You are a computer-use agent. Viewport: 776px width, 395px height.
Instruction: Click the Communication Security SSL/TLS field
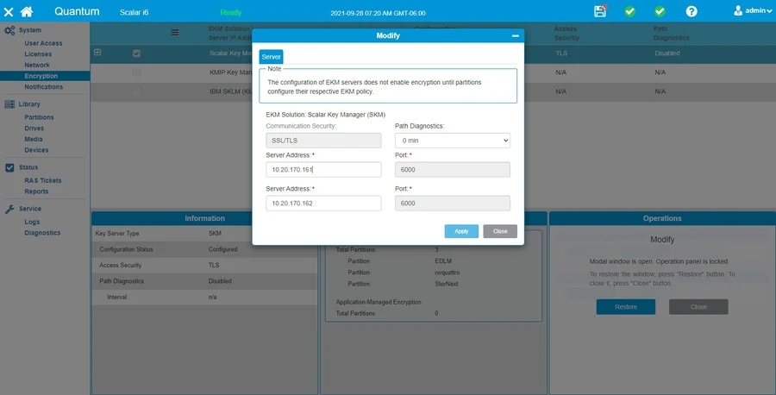[323, 141]
